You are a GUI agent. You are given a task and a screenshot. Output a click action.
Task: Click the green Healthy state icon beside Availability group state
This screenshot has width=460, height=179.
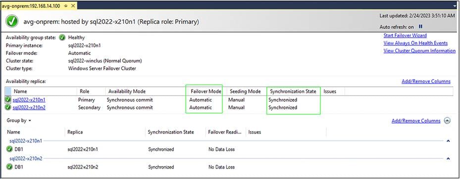(62, 38)
